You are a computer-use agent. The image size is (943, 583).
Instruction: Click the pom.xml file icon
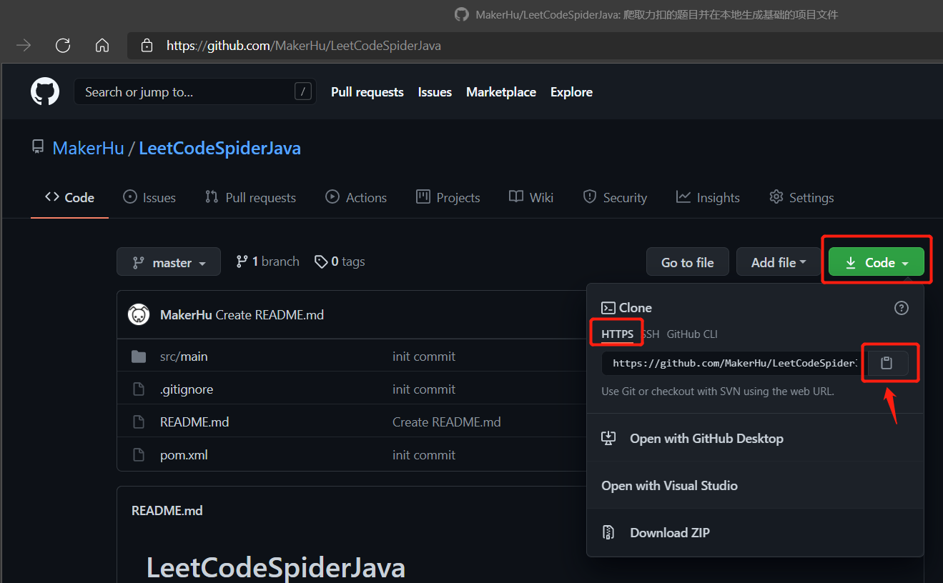tap(139, 455)
